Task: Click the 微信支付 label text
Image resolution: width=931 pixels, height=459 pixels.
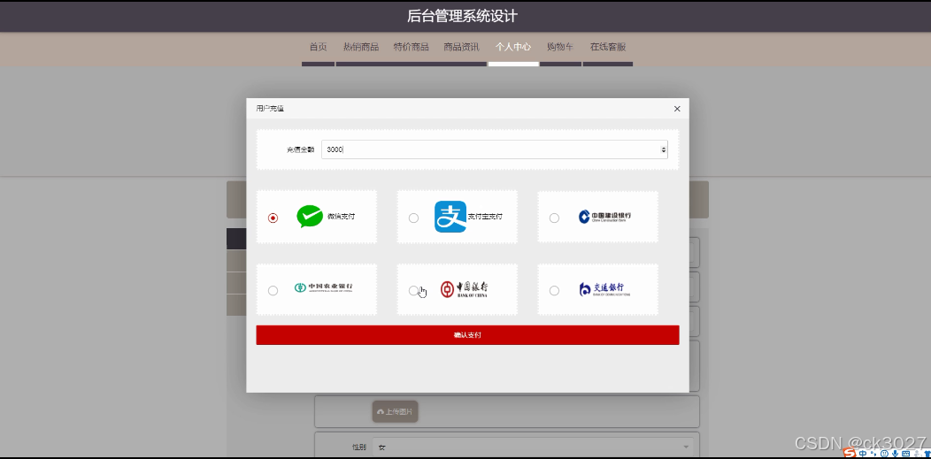Action: point(342,217)
